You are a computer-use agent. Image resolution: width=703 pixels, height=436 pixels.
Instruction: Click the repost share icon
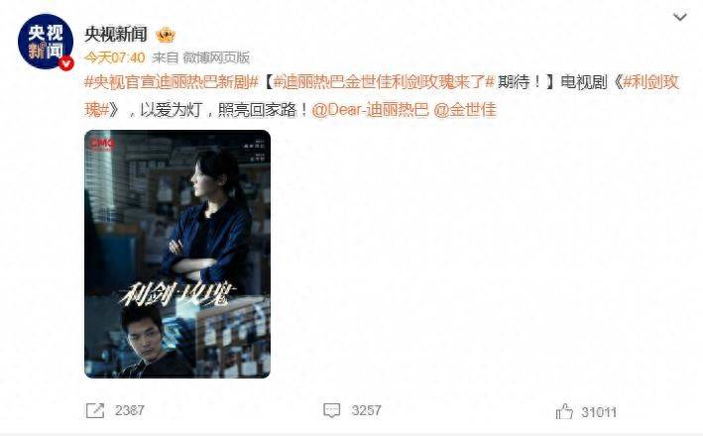(x=95, y=410)
